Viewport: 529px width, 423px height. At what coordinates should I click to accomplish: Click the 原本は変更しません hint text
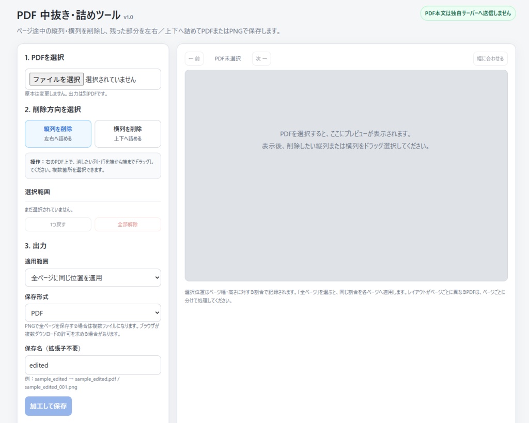point(66,94)
